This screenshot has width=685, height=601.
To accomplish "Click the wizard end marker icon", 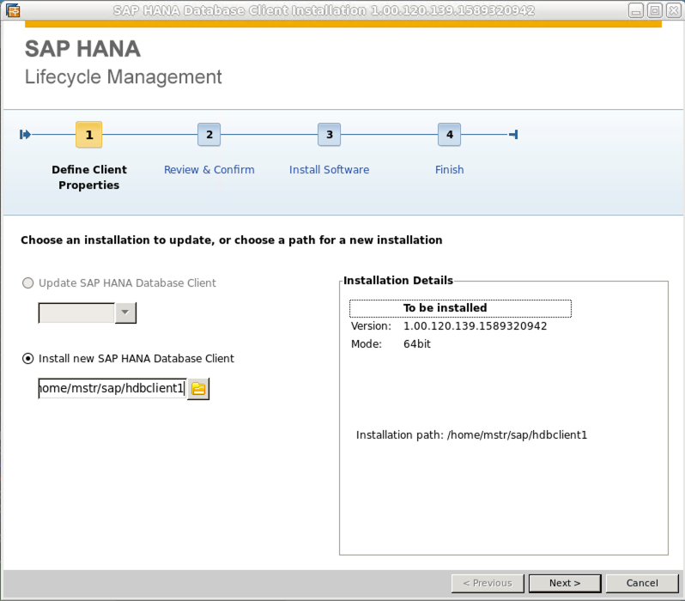I will [x=513, y=134].
